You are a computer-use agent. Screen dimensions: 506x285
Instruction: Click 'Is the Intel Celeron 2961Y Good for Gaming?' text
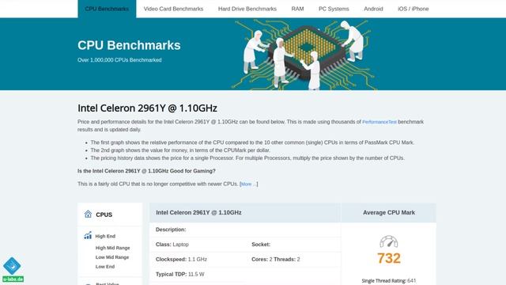pyautogui.click(x=146, y=171)
